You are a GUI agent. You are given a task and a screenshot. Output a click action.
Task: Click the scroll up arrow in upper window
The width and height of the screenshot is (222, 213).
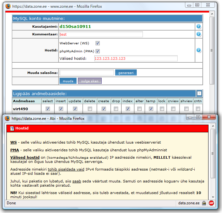pos(212,14)
